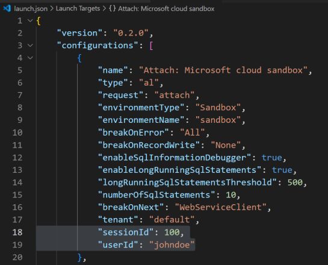
Task: Click the closing brace on line 20
Action: (x=79, y=257)
